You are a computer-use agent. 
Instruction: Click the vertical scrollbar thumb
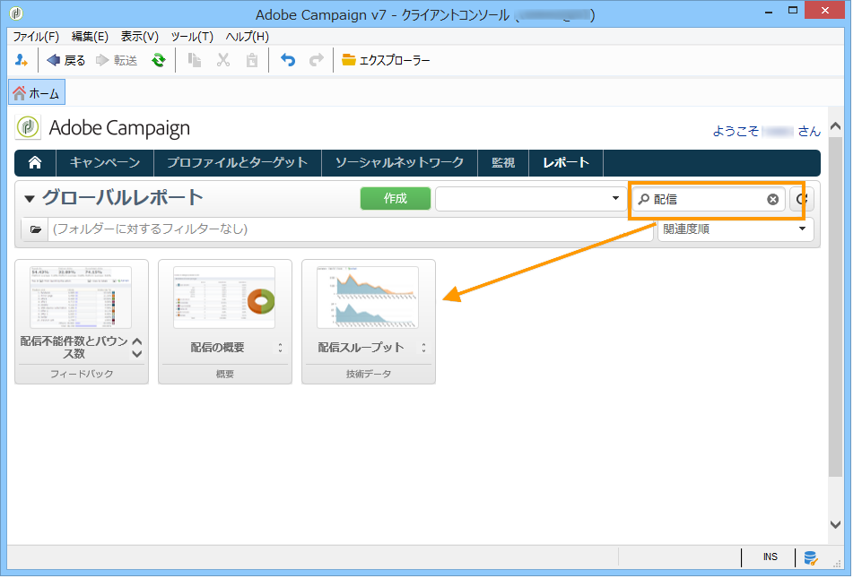click(x=836, y=306)
